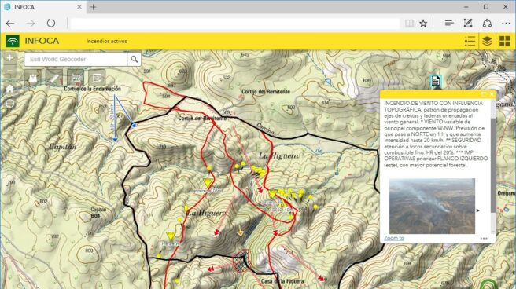Open the layers panel icon
516x289 pixels.
point(487,41)
